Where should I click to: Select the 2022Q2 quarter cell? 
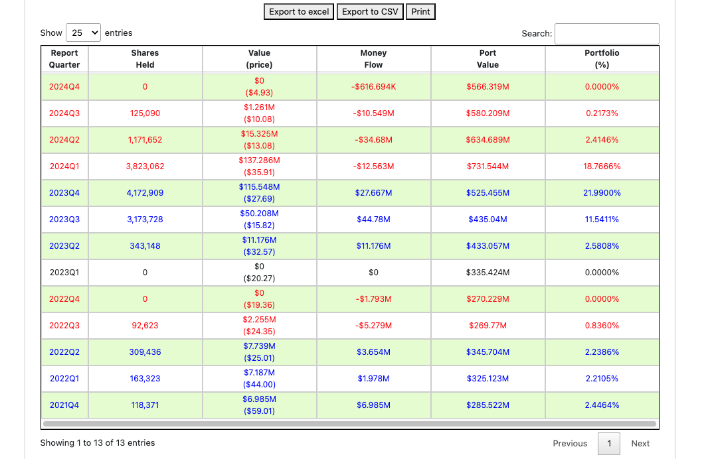[64, 352]
